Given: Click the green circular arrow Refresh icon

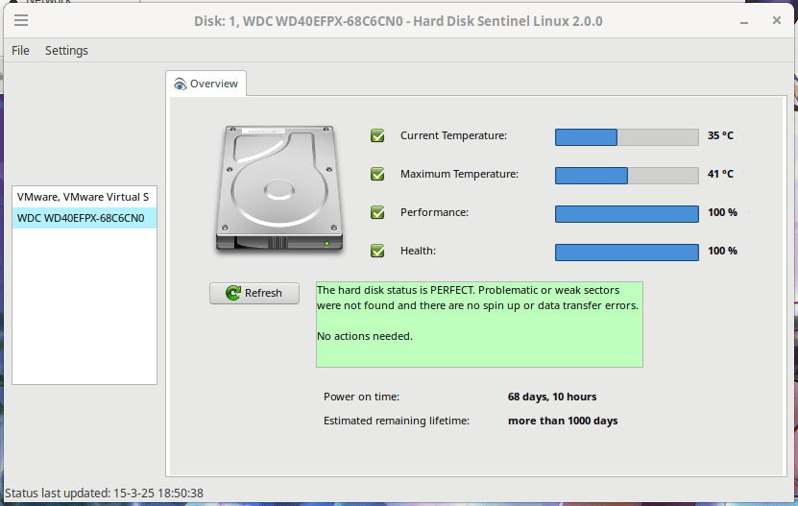Looking at the screenshot, I should (233, 293).
